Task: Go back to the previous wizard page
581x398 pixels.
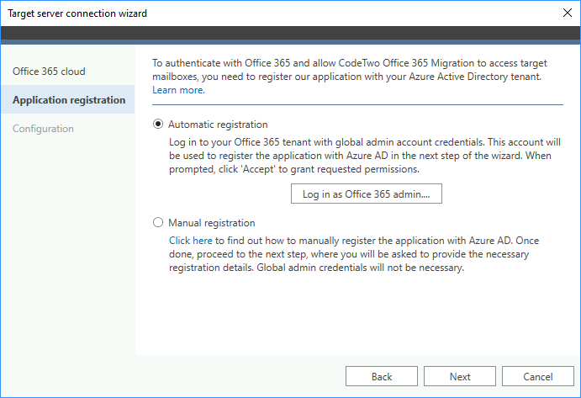Action: 382,376
